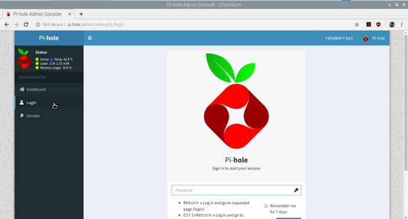Close the Pi-hole Admin Console tab
Image resolution: width=408 pixels, height=219 pixels.
pyautogui.click(x=70, y=14)
